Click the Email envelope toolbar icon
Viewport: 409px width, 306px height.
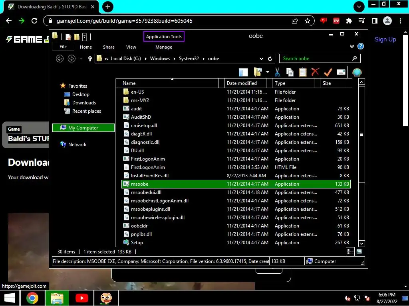tap(341, 72)
